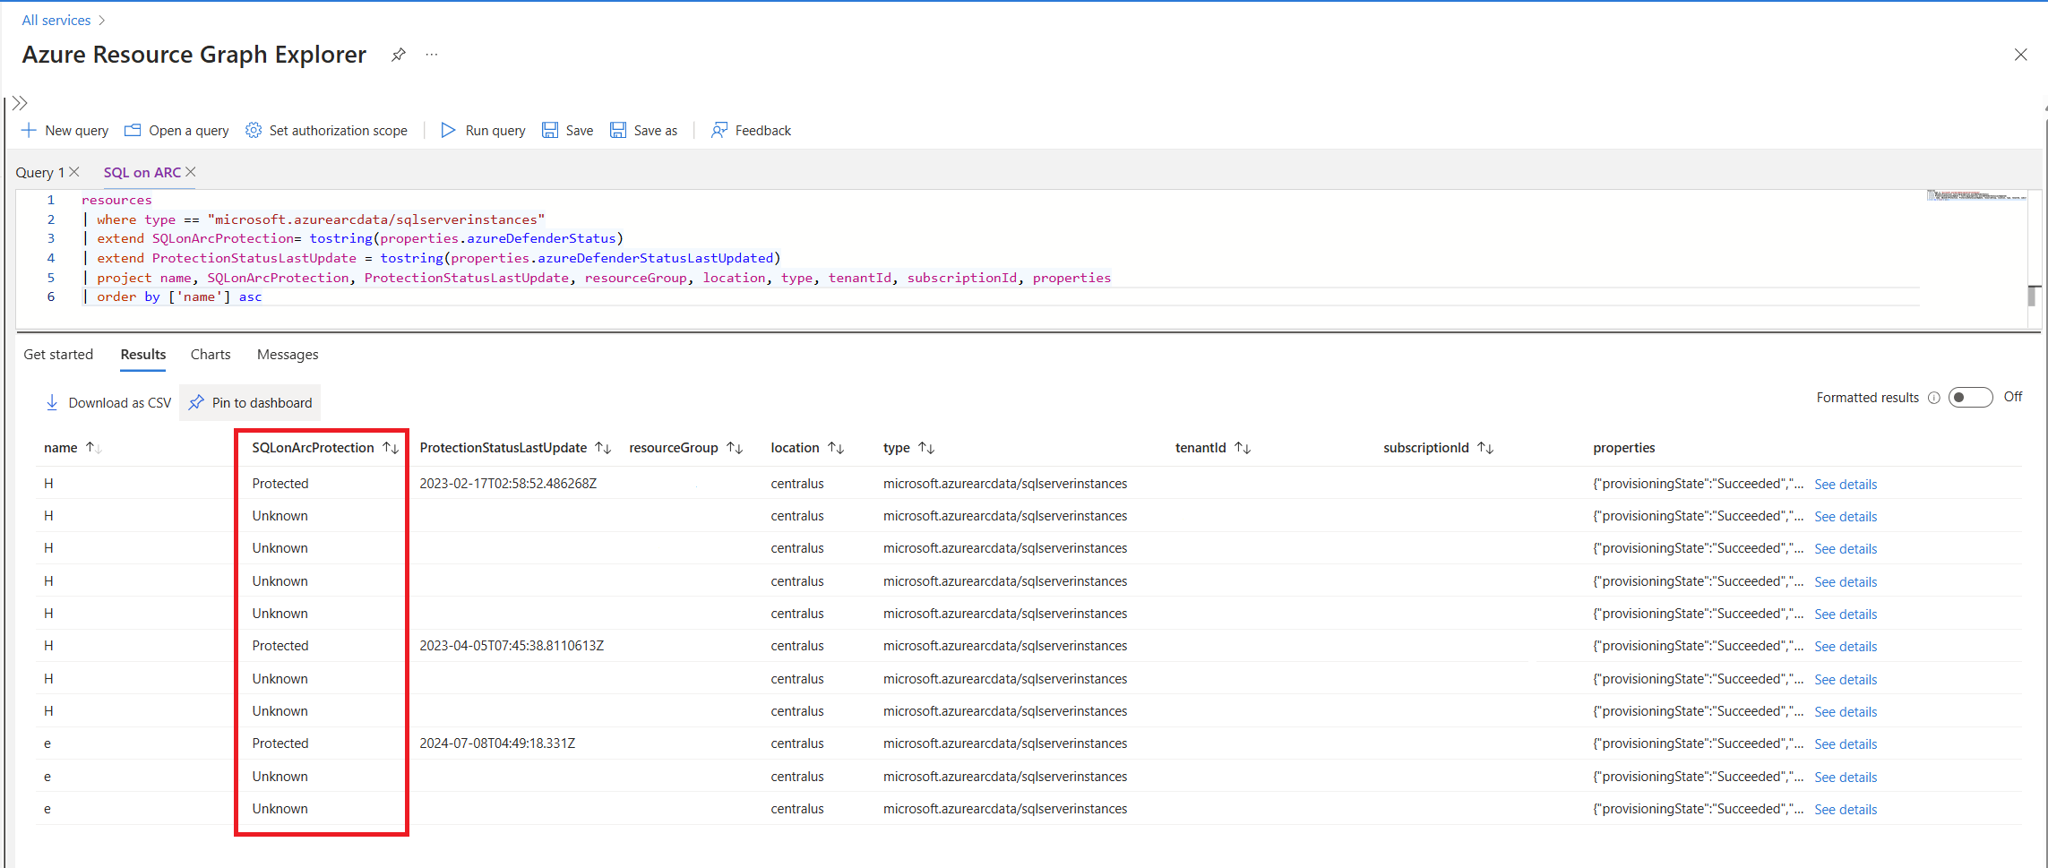Screen dimensions: 2048x868
Task: Sort results by location column
Action: (836, 448)
